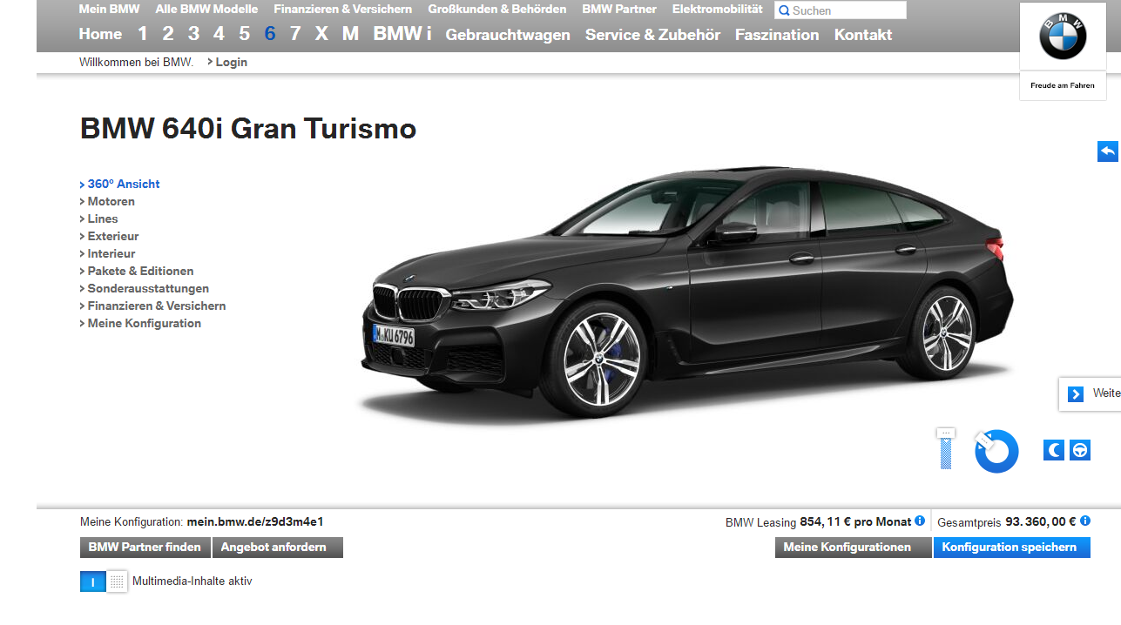Click Mein BMW top link

click(109, 10)
